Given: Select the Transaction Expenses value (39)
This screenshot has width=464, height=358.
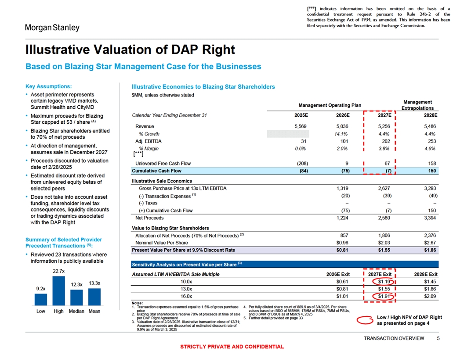Looking at the screenshot, I should coord(387,196).
